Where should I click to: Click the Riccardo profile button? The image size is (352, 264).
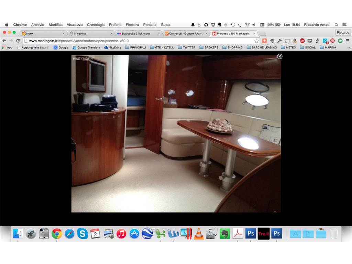(x=343, y=33)
